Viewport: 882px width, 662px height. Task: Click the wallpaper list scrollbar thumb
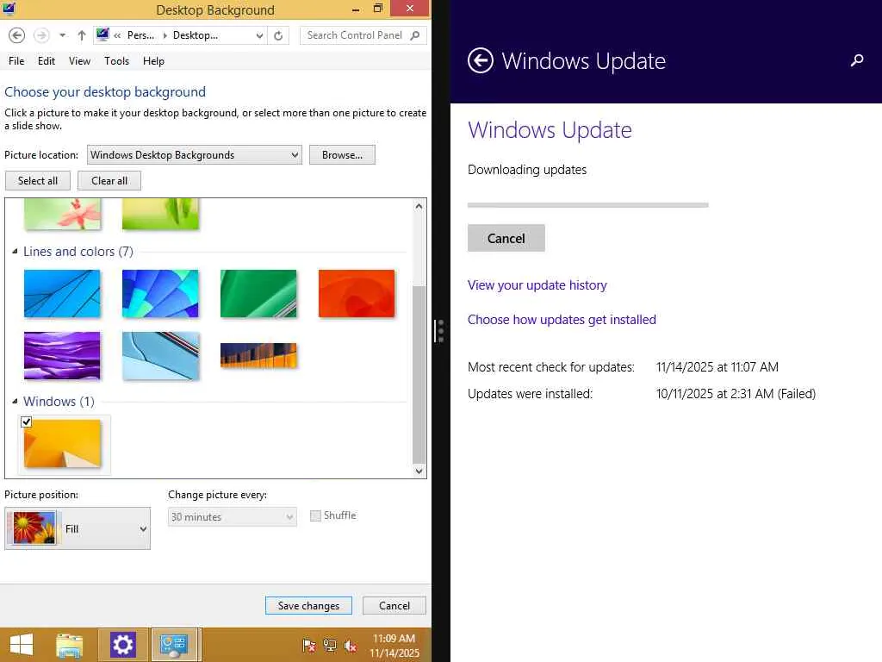click(x=419, y=374)
